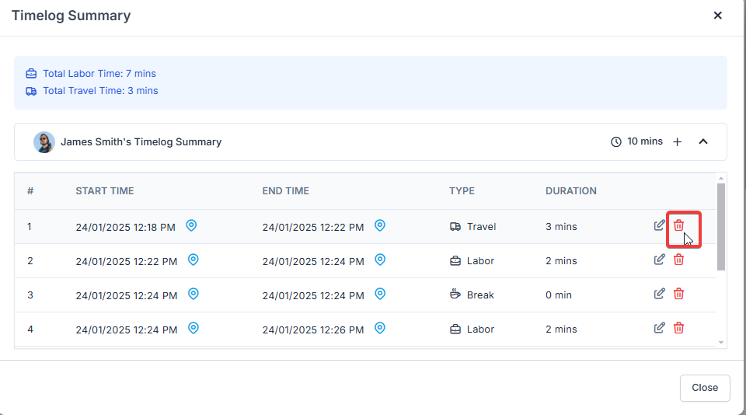
Task: Edit row 3 Break timelog entry
Action: click(x=659, y=294)
